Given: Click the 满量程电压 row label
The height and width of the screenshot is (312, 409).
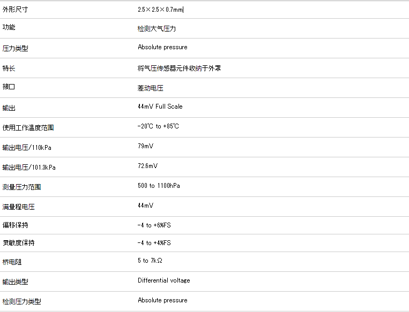Looking at the screenshot, I should pyautogui.click(x=19, y=207).
